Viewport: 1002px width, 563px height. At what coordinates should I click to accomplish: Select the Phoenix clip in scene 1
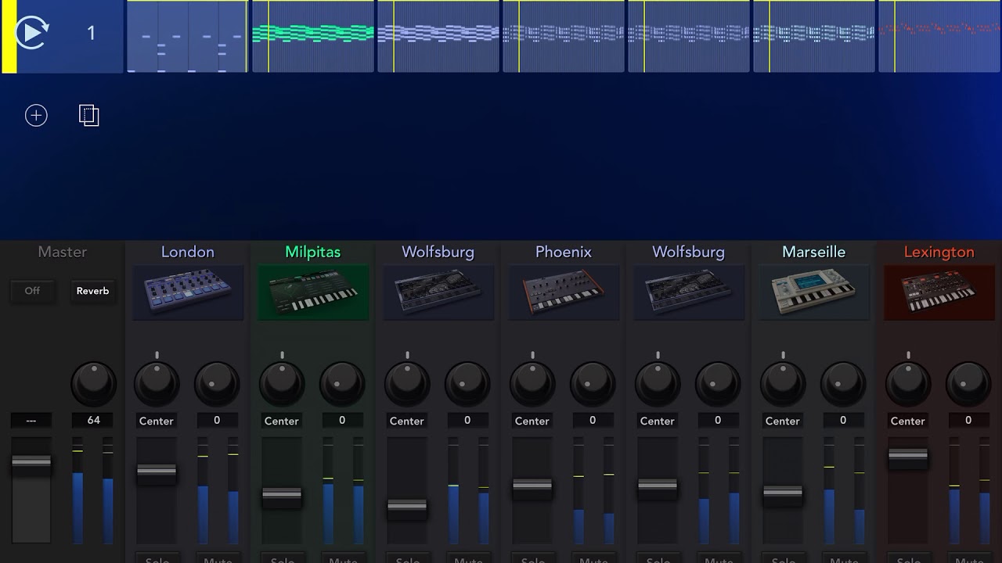[564, 37]
